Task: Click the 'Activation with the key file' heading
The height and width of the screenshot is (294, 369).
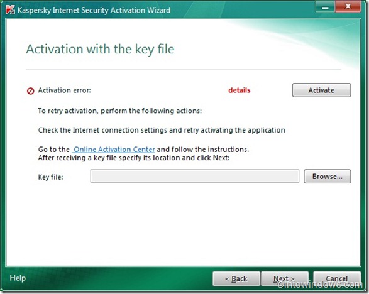Action: point(100,50)
